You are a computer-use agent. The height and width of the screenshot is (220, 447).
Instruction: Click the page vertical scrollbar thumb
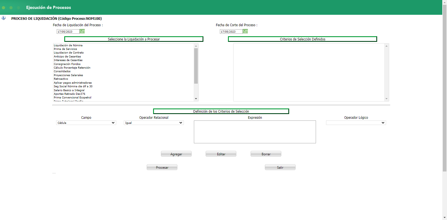pos(444,88)
